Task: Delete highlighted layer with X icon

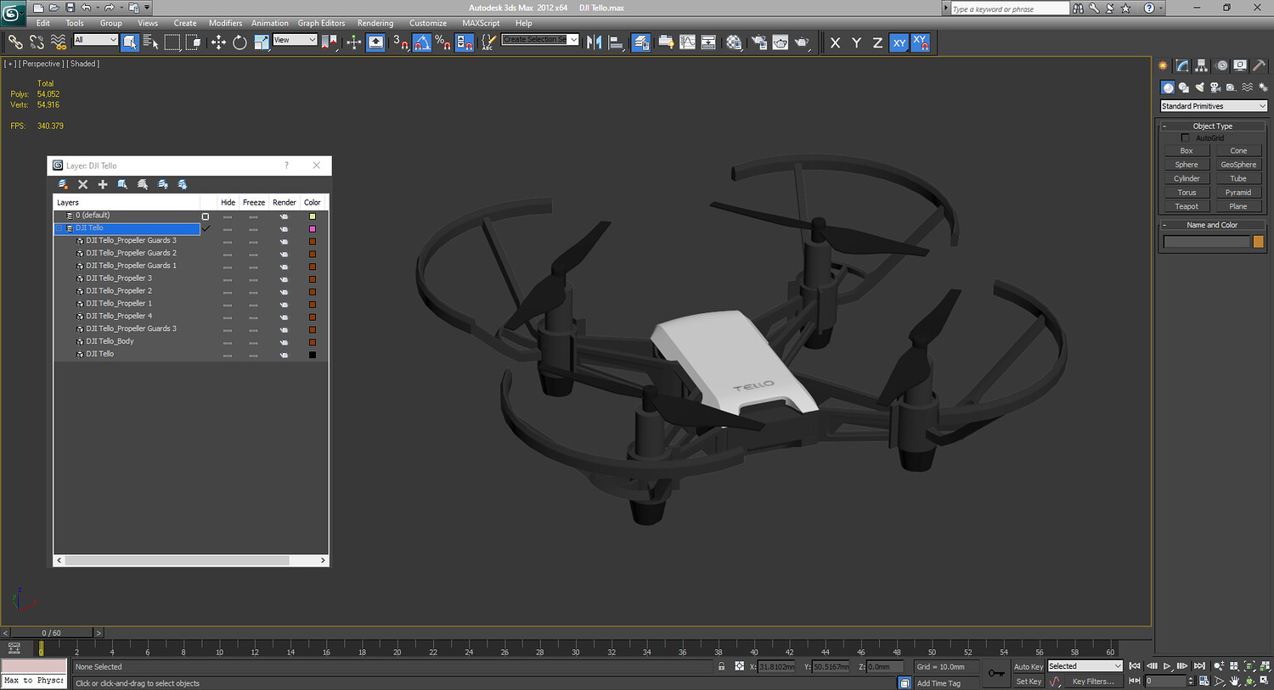Action: pos(82,184)
